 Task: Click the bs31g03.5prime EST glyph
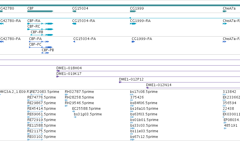click(75, 117)
